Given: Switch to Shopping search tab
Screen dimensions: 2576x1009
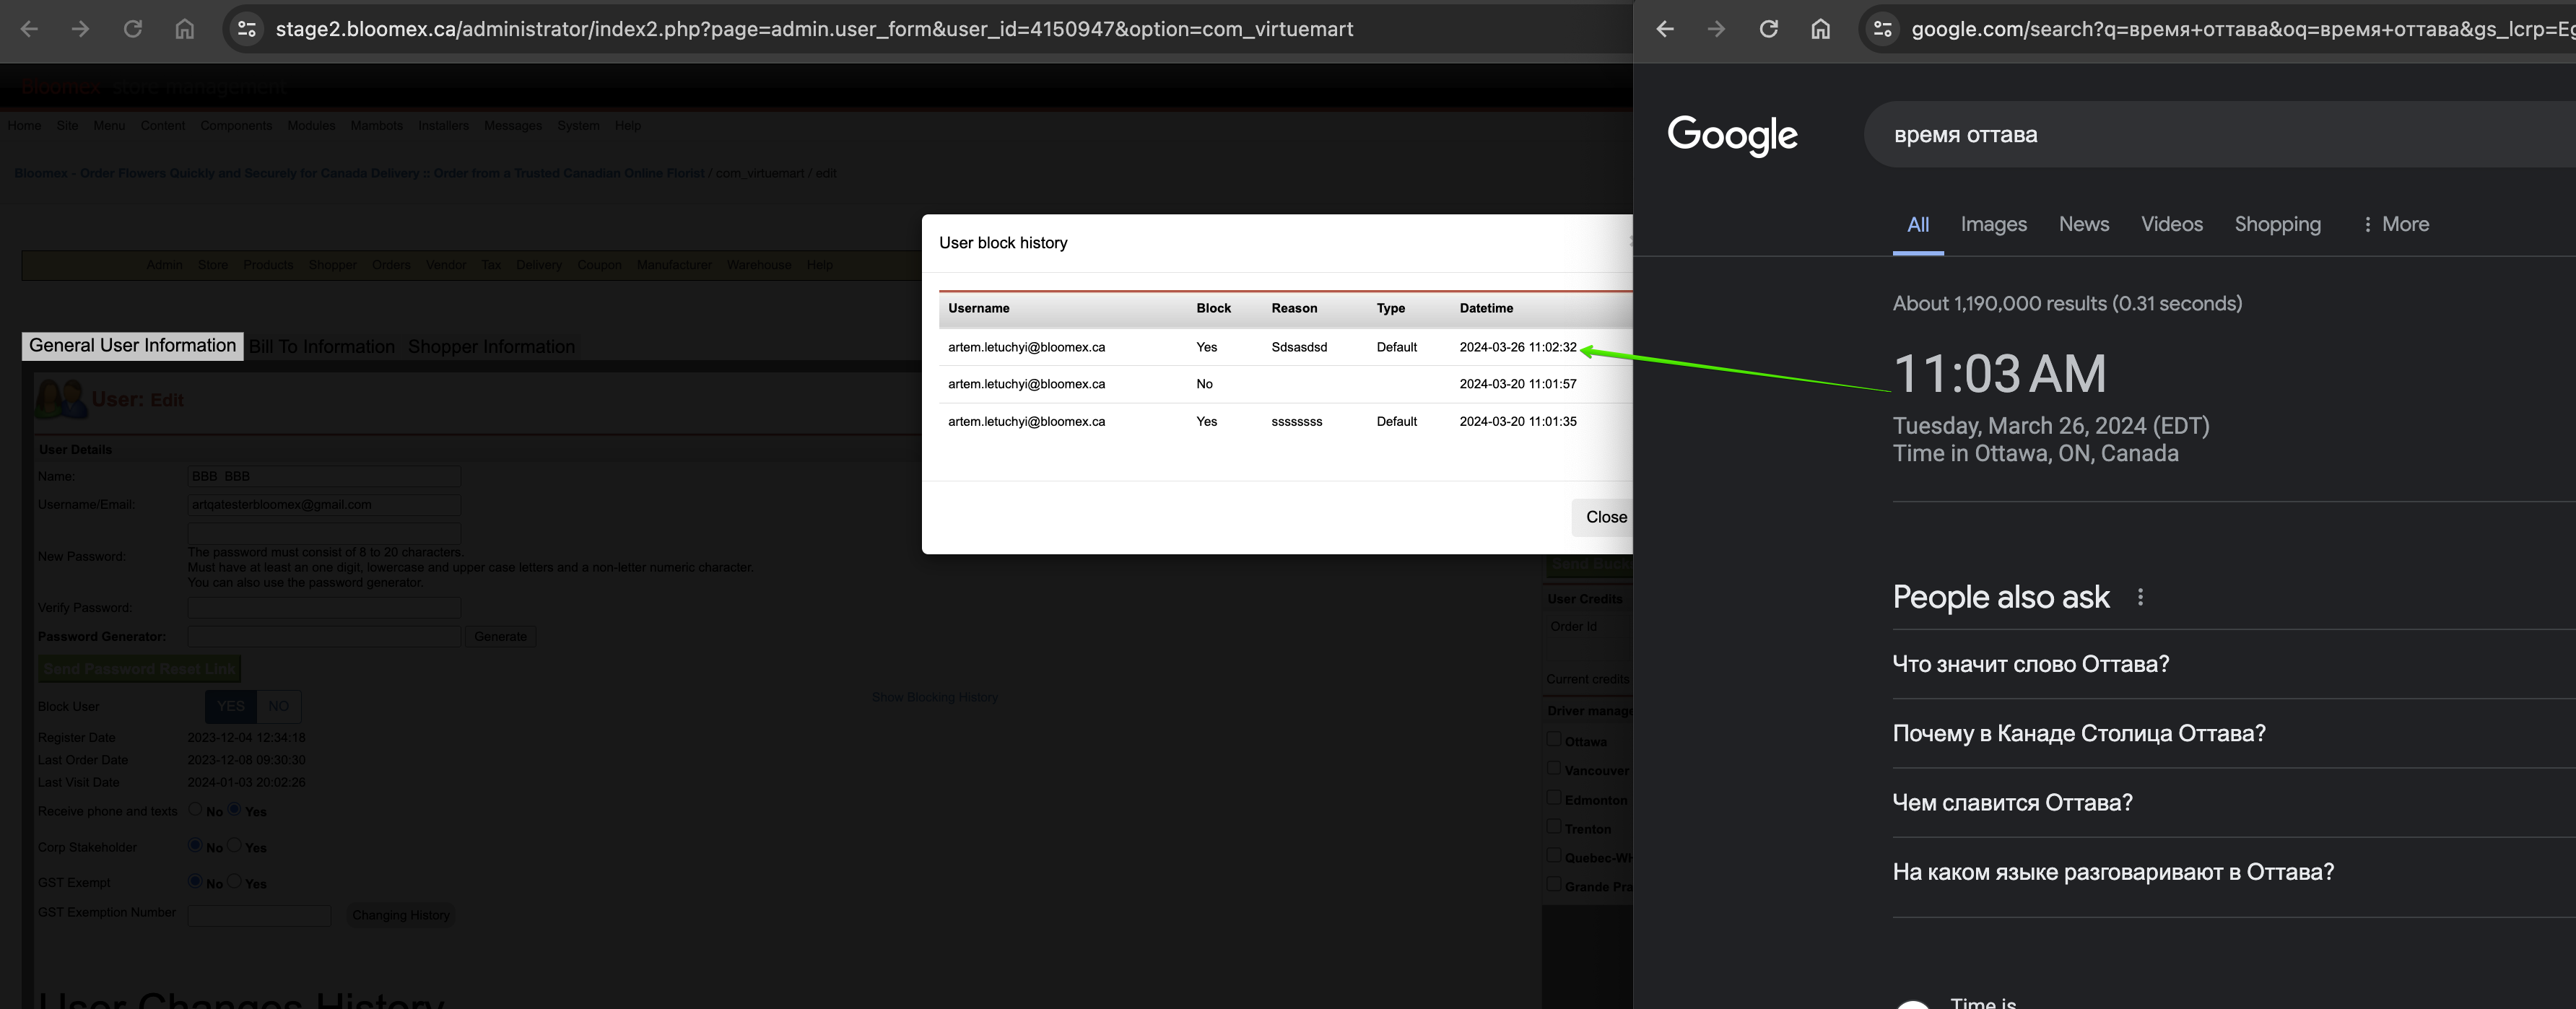Looking at the screenshot, I should (2278, 224).
